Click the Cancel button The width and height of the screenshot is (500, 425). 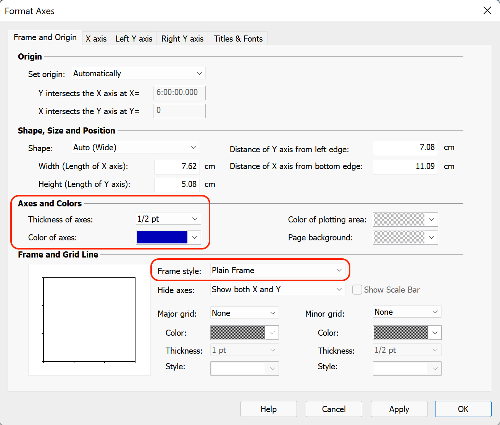point(334,409)
